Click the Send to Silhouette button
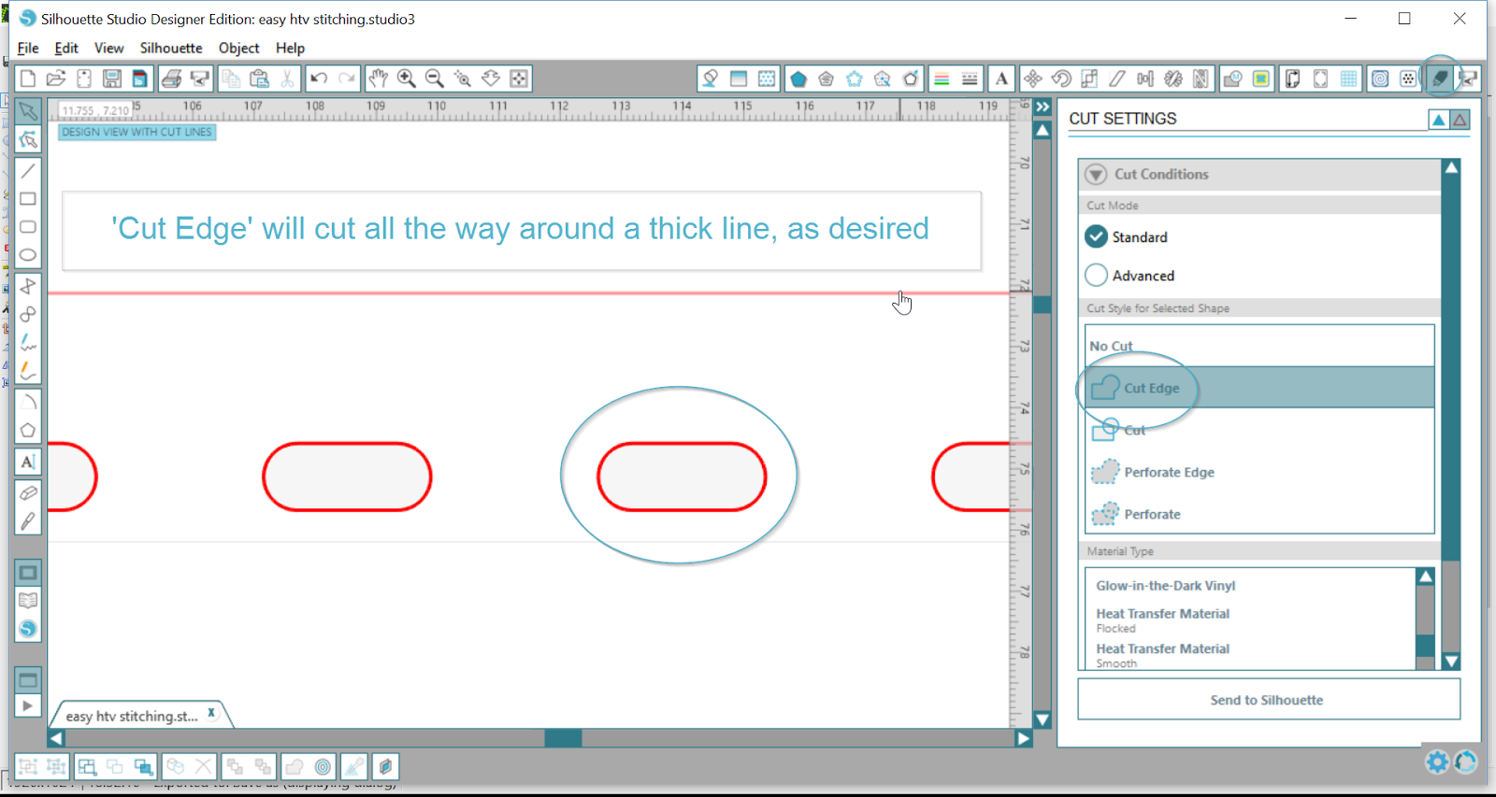This screenshot has height=797, width=1496. (1269, 700)
